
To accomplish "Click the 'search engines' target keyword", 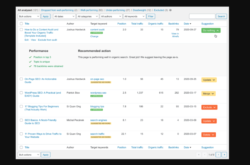I will click(98, 120).
